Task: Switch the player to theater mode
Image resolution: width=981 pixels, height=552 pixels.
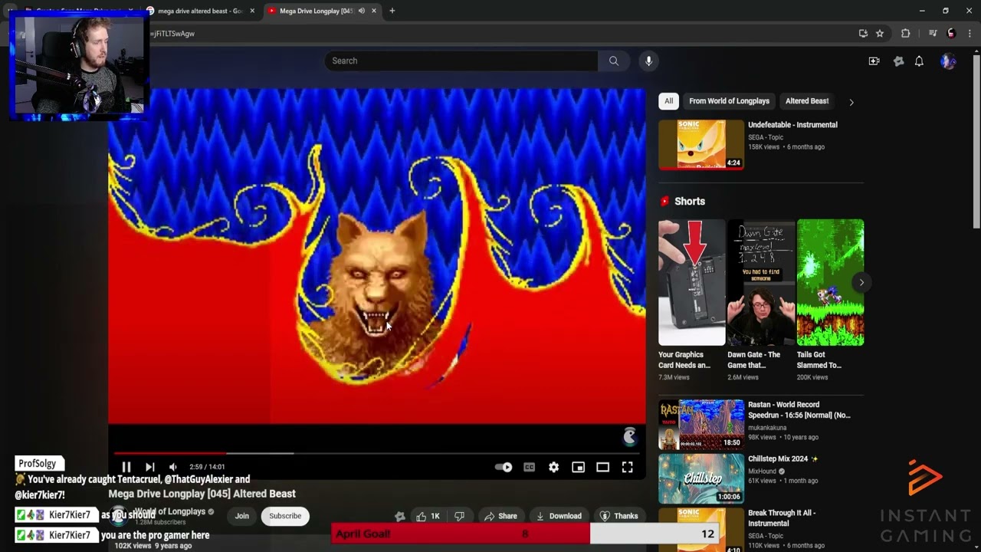Action: 602,467
